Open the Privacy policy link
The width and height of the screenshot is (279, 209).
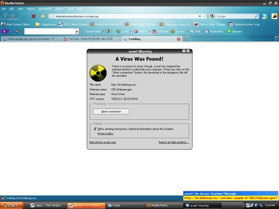(x=105, y=134)
